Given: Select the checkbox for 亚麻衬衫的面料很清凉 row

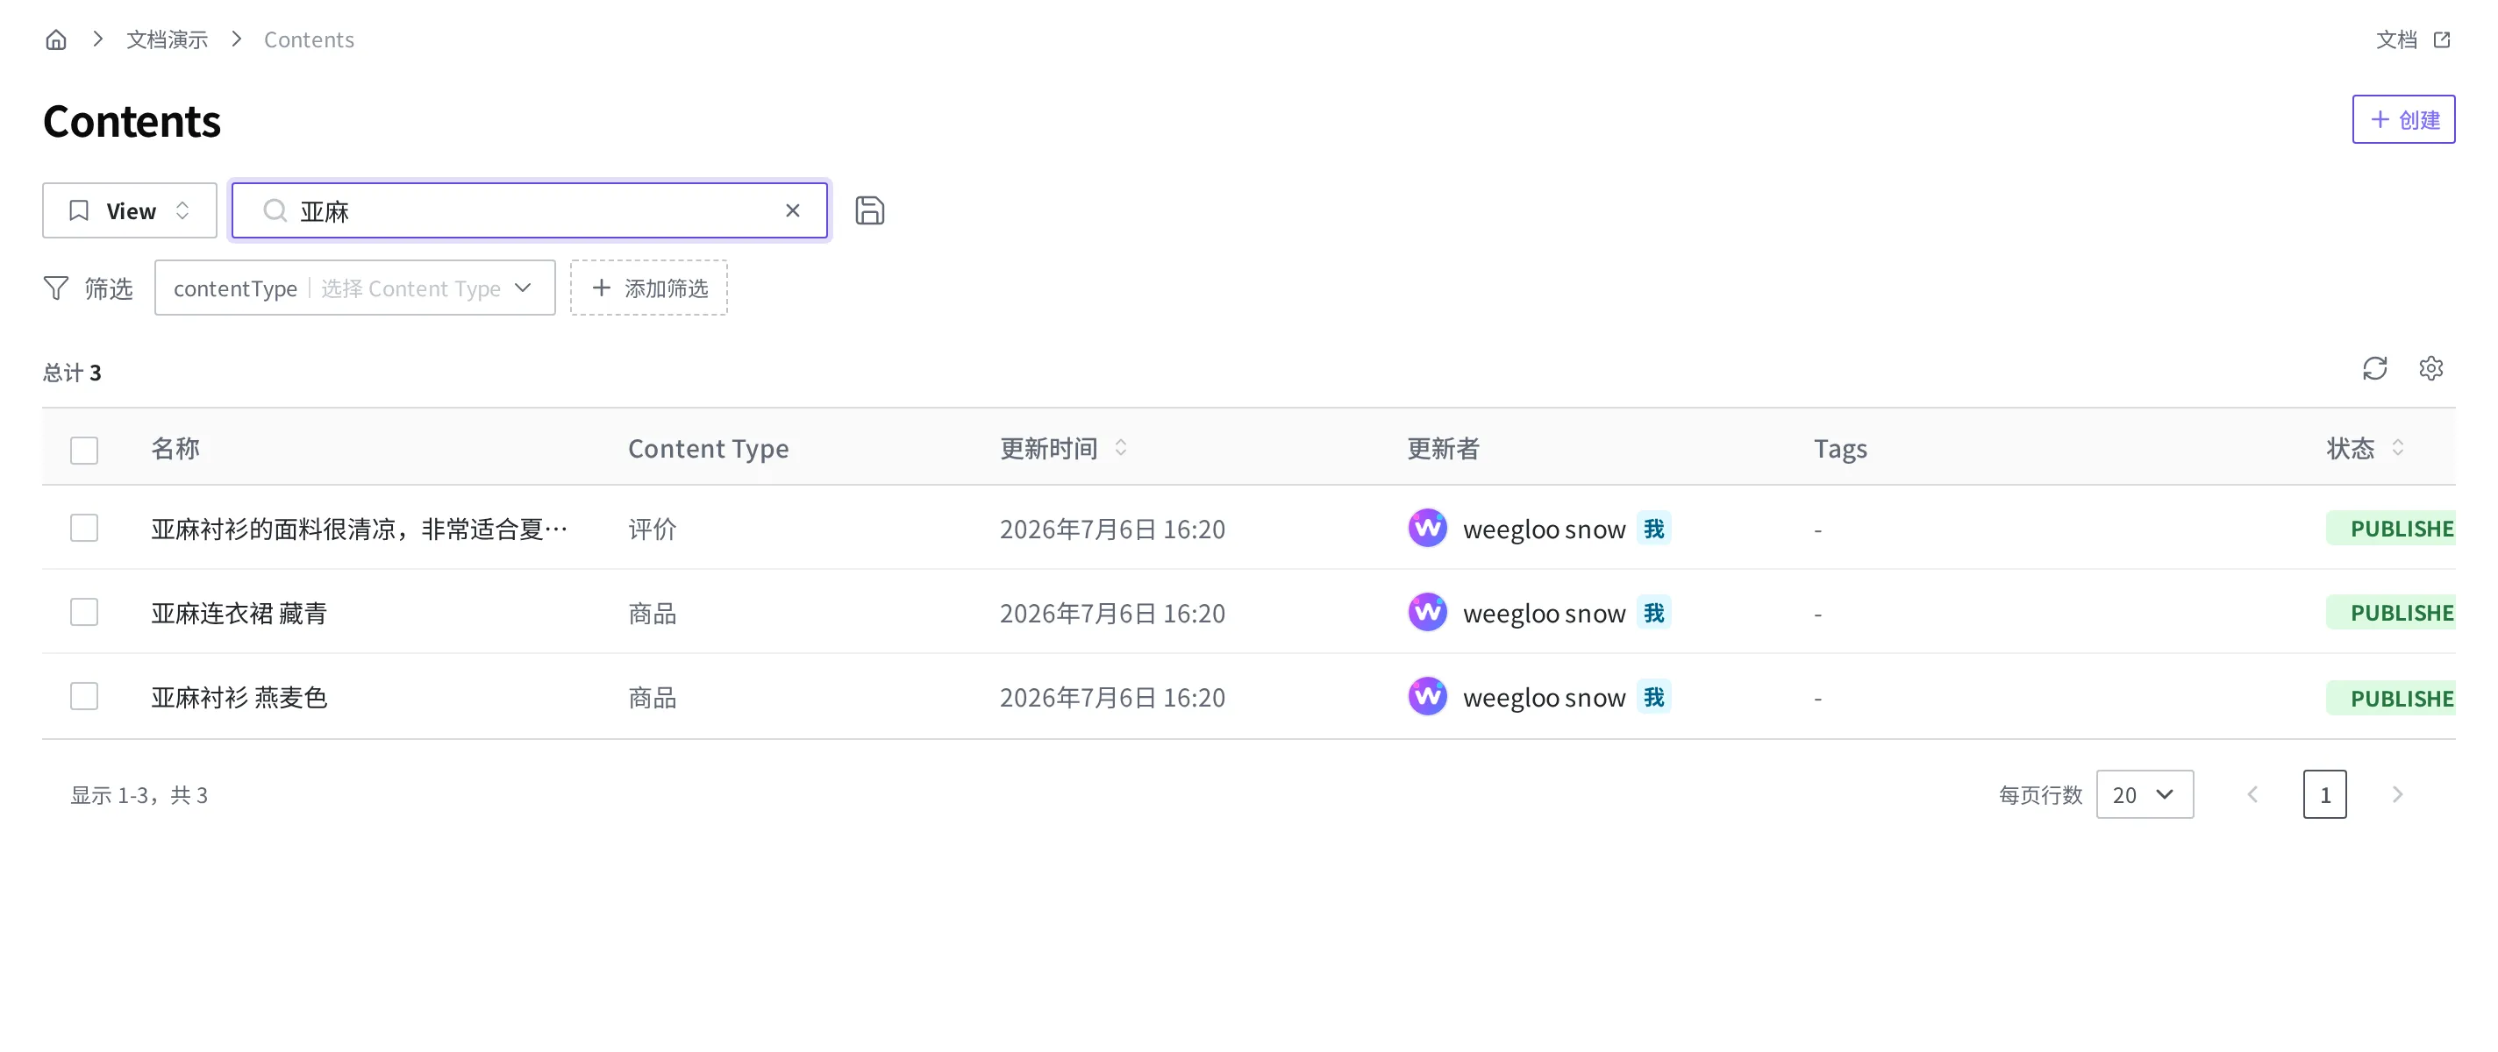Looking at the screenshot, I should pos(84,528).
